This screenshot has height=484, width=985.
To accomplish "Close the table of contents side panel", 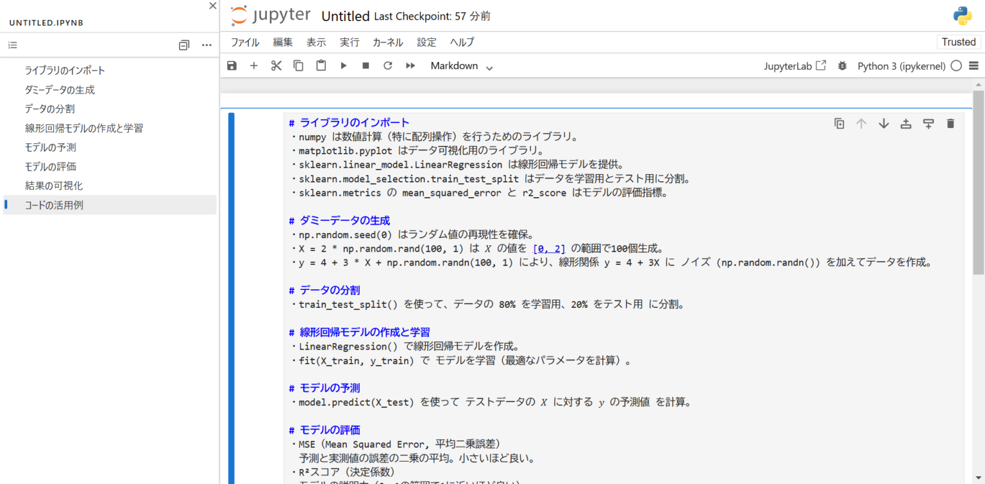I will pos(213,6).
